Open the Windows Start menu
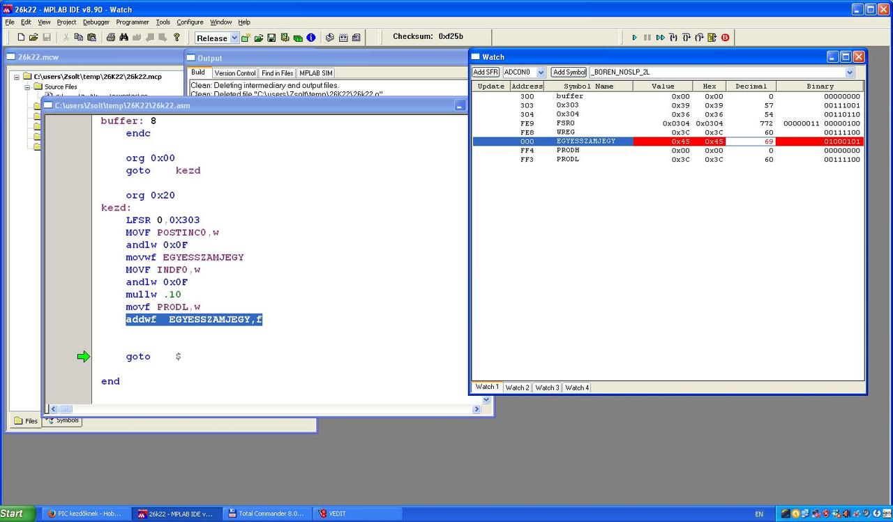Image resolution: width=893 pixels, height=522 pixels. pos(17,514)
